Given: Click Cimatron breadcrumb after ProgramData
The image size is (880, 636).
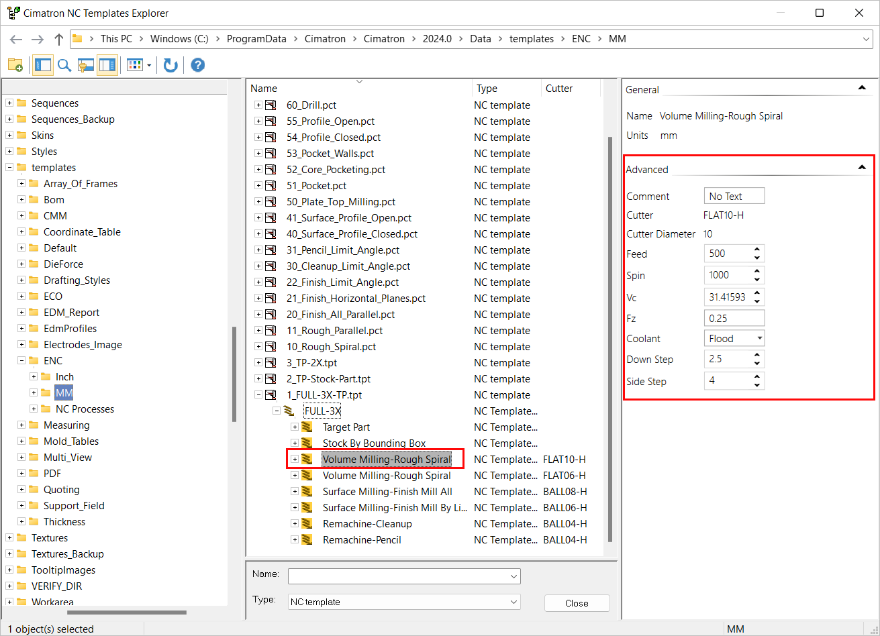Looking at the screenshot, I should [x=325, y=39].
